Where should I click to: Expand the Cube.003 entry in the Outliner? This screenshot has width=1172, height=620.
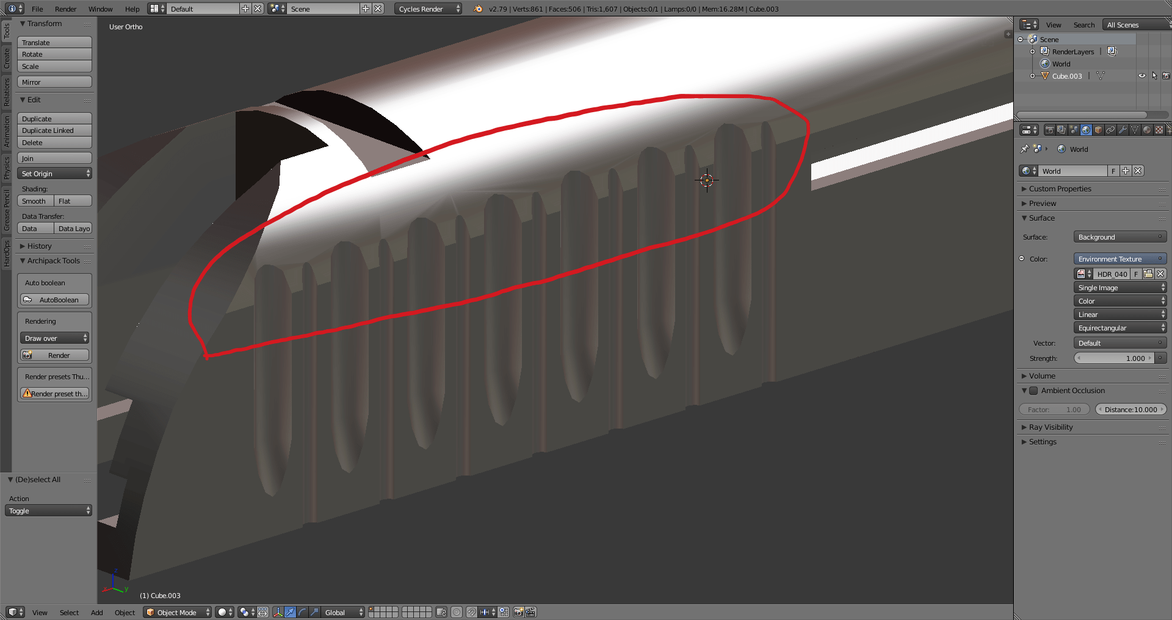click(x=1033, y=76)
